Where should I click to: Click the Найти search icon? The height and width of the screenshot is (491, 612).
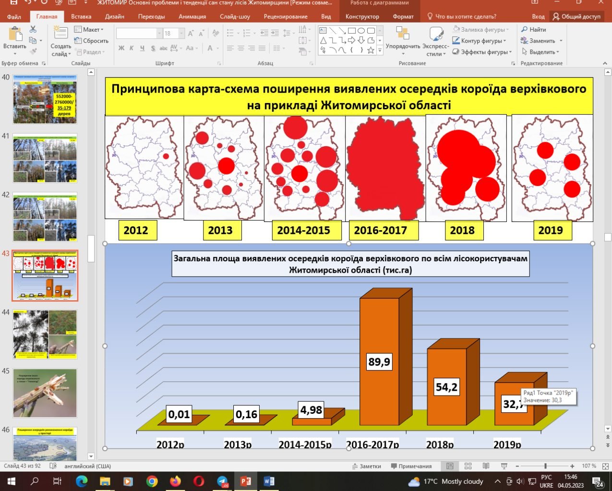(525, 30)
